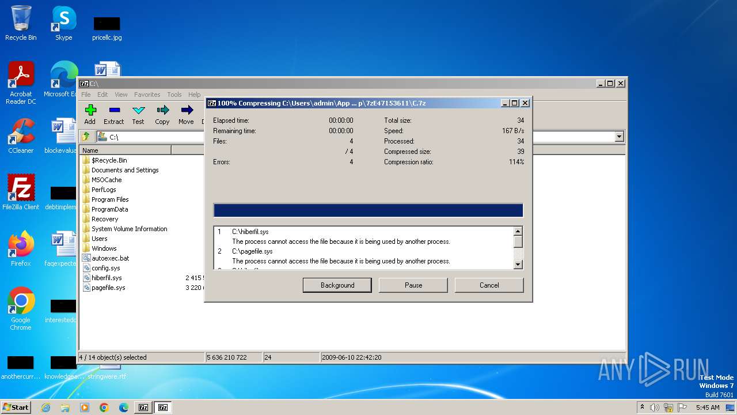Click Internet Explorer icon in taskbar
This screenshot has height=415, width=737.
click(x=45, y=408)
